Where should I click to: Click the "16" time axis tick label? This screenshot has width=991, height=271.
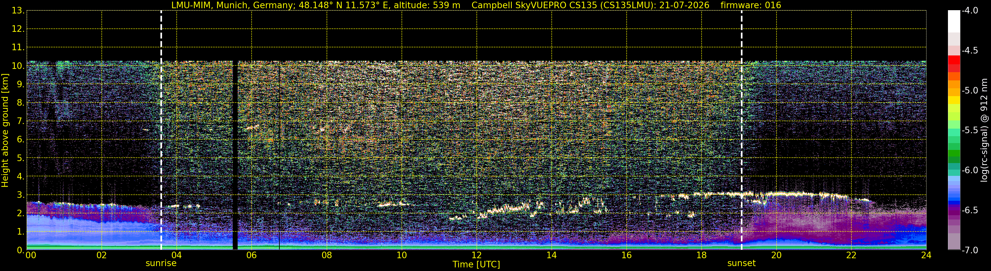tap(627, 255)
